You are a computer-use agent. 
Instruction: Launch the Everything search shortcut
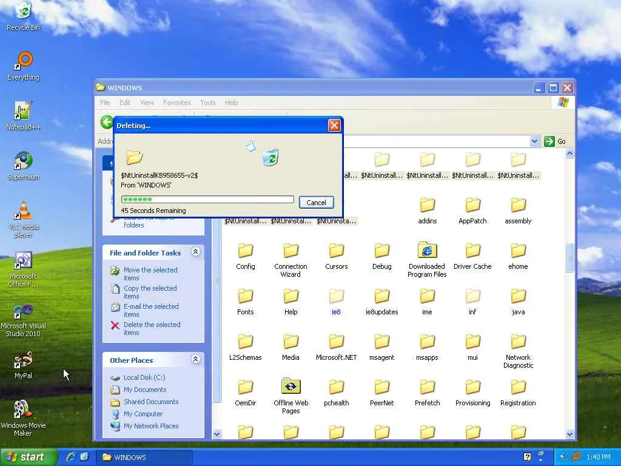pyautogui.click(x=23, y=66)
